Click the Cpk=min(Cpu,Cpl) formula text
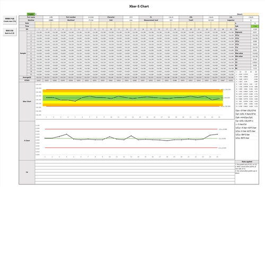Screen dimensions: 265x265 pos(244,117)
